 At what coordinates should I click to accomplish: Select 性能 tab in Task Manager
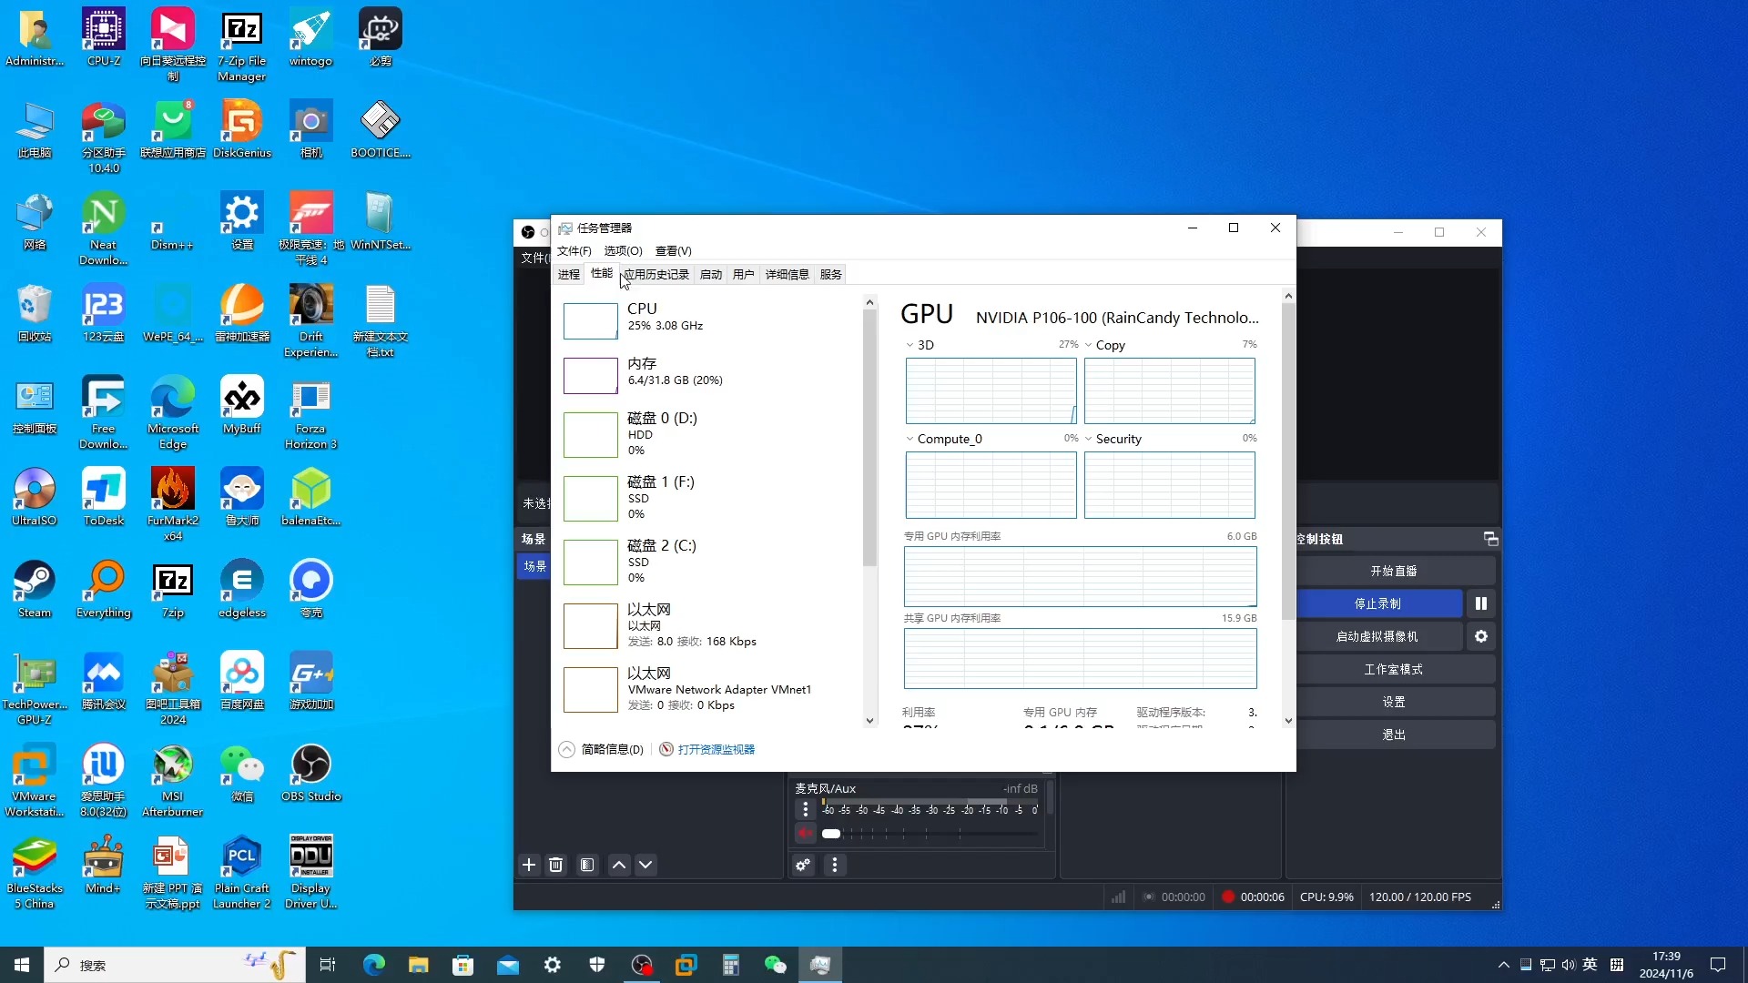click(x=602, y=274)
